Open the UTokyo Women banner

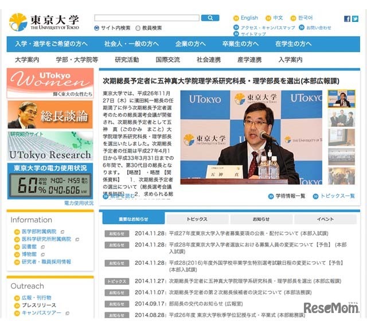[50, 83]
